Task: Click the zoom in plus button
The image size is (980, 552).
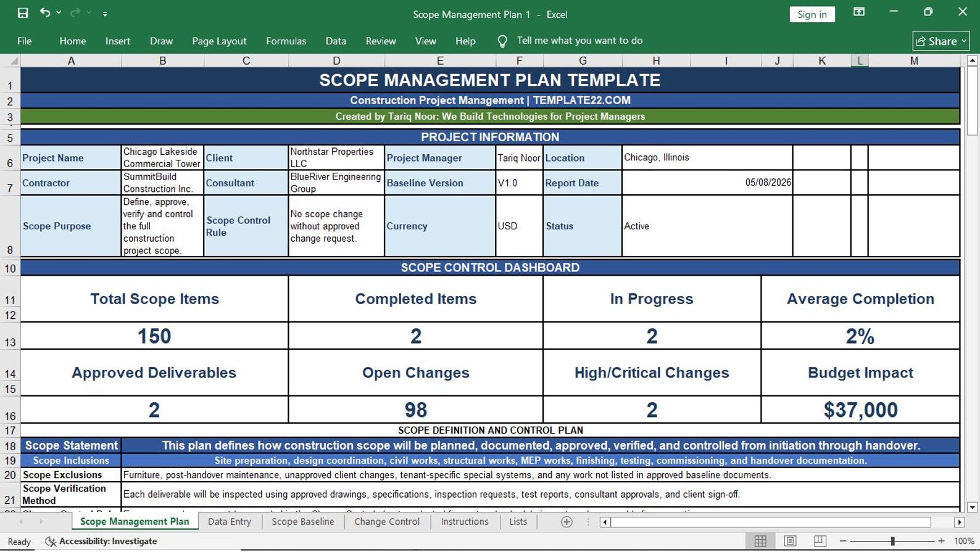Action: click(941, 541)
